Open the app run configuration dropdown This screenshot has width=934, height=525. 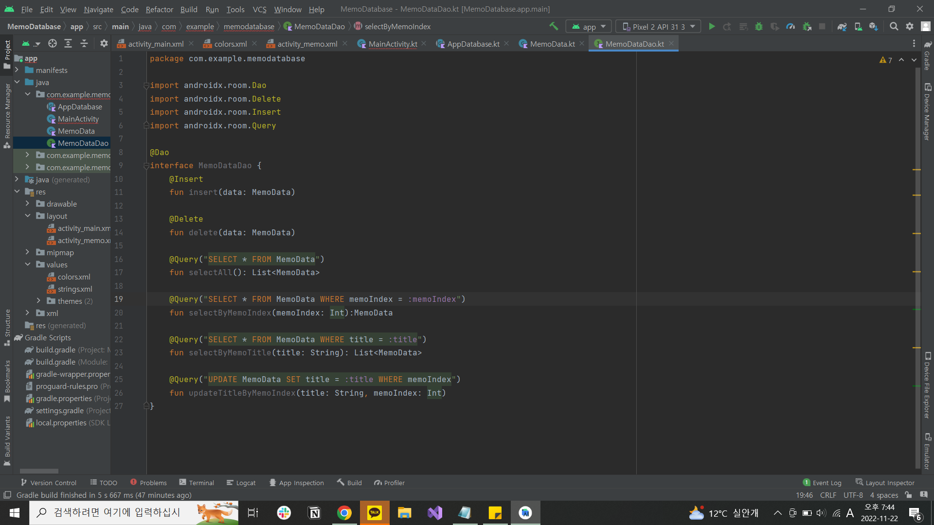pos(589,26)
